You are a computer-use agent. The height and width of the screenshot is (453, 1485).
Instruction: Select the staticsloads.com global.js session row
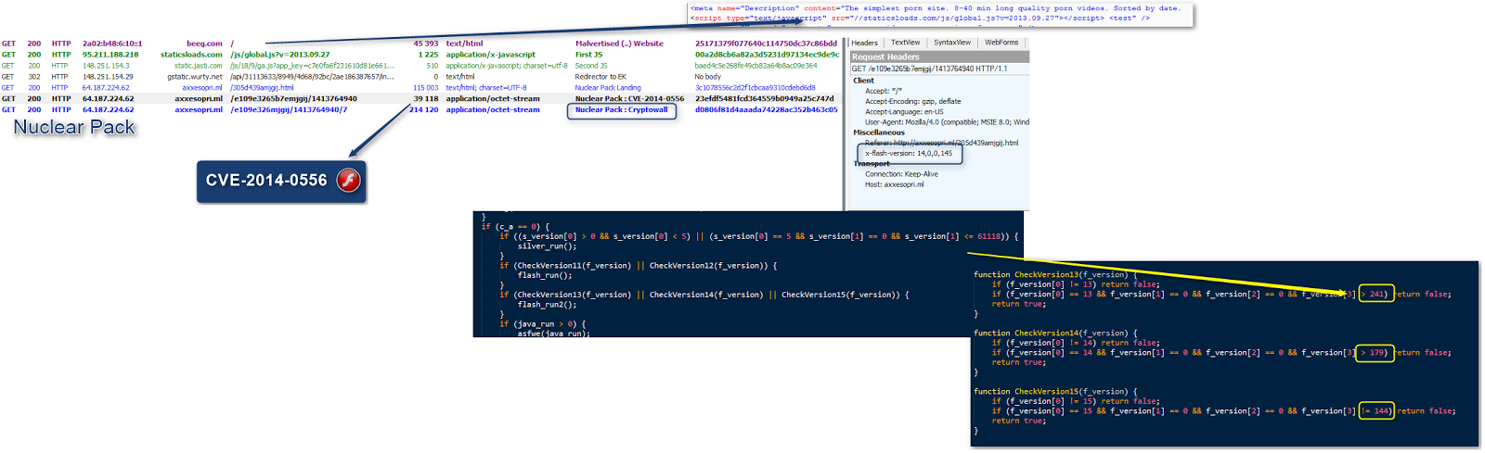(x=278, y=55)
